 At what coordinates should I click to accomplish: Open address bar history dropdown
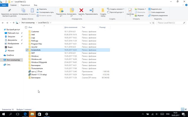pos(150,23)
